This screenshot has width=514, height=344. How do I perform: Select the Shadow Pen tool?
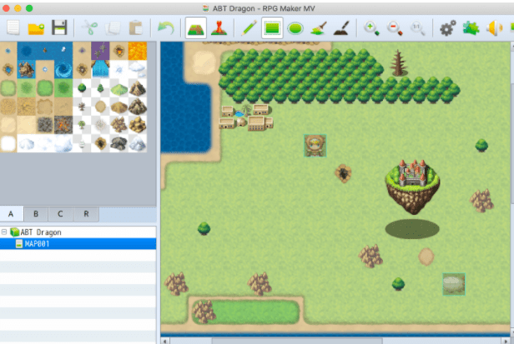(x=341, y=28)
